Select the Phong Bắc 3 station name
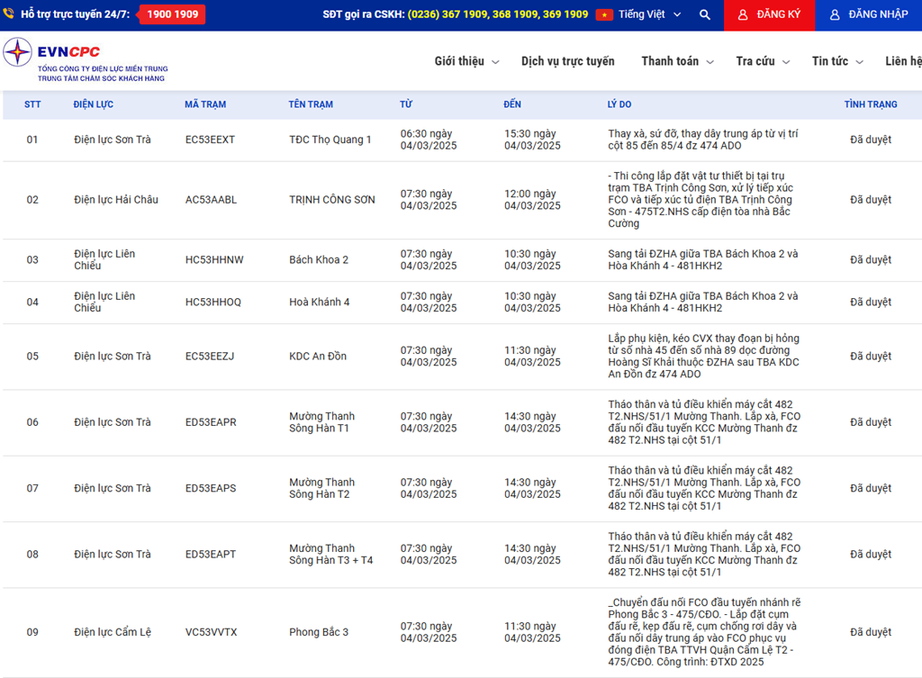Image resolution: width=922 pixels, height=678 pixels. click(319, 632)
